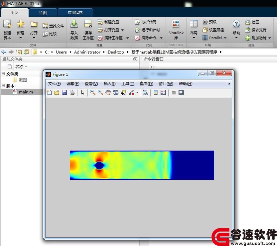Open Figure 1 窗口(W) menu
277x246 pixels.
[x=166, y=84]
